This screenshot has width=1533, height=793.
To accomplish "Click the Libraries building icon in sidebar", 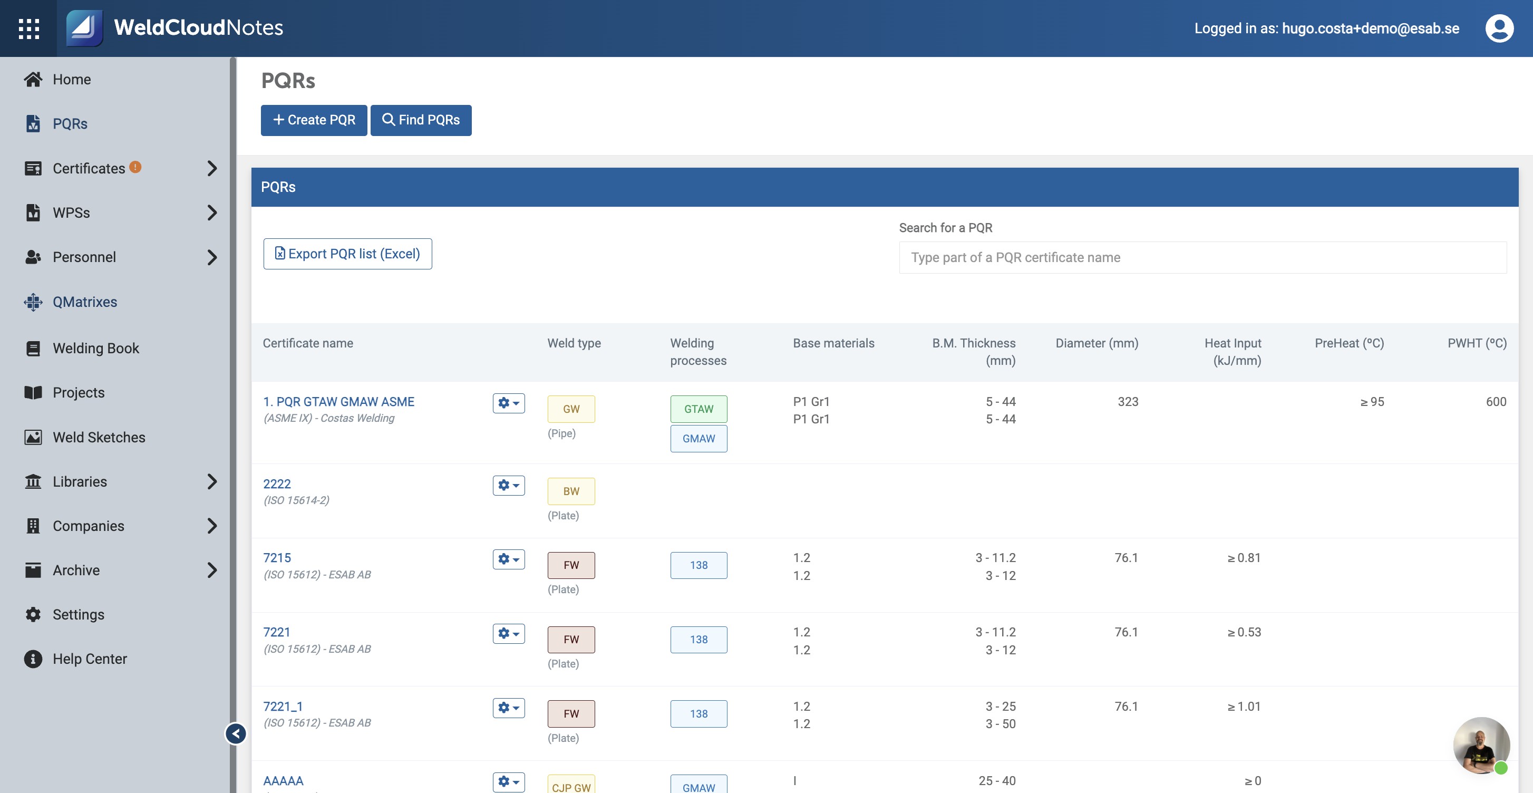I will [33, 481].
